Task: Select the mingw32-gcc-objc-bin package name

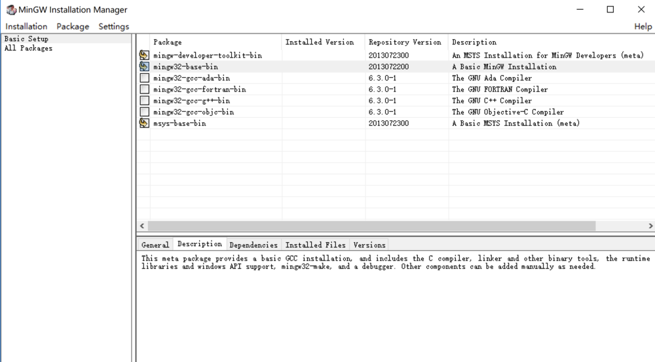Action: click(x=193, y=112)
